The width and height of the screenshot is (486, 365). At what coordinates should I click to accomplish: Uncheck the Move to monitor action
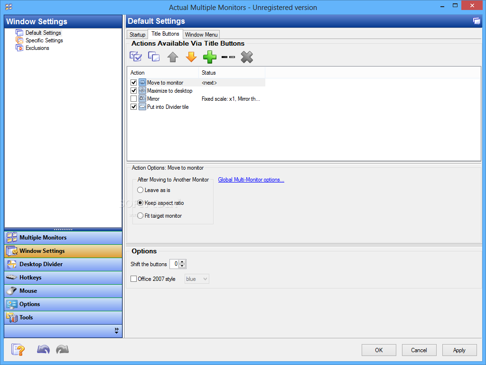click(133, 83)
